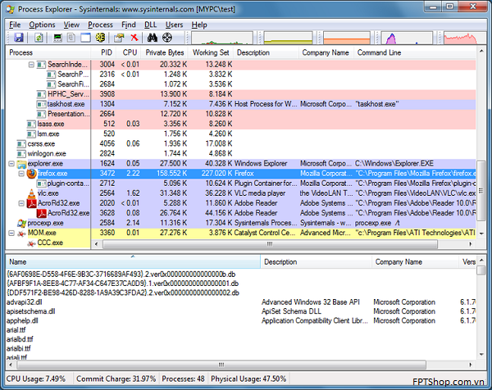Image resolution: width=492 pixels, height=390 pixels.
Task: Click the CPU Usage 7.49% status bar entry
Action: [x=36, y=379]
